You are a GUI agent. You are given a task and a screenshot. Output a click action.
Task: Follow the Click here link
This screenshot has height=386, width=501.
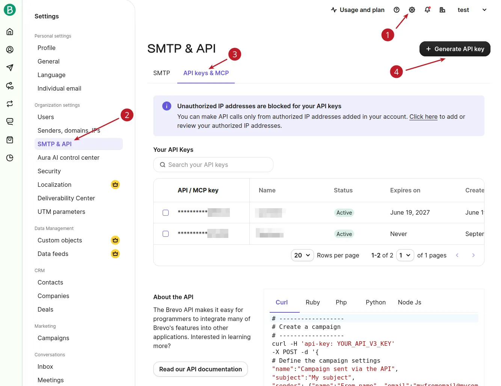click(423, 117)
